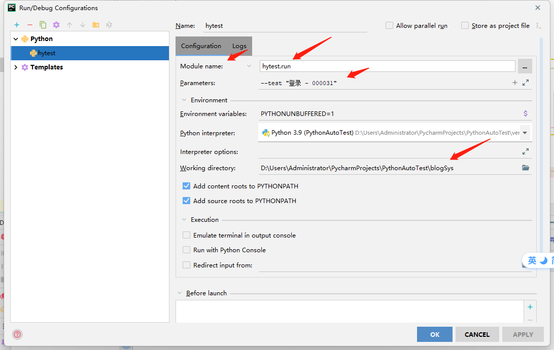Click the dialog vertical scrollbar
This screenshot has width=554, height=350.
(x=541, y=145)
